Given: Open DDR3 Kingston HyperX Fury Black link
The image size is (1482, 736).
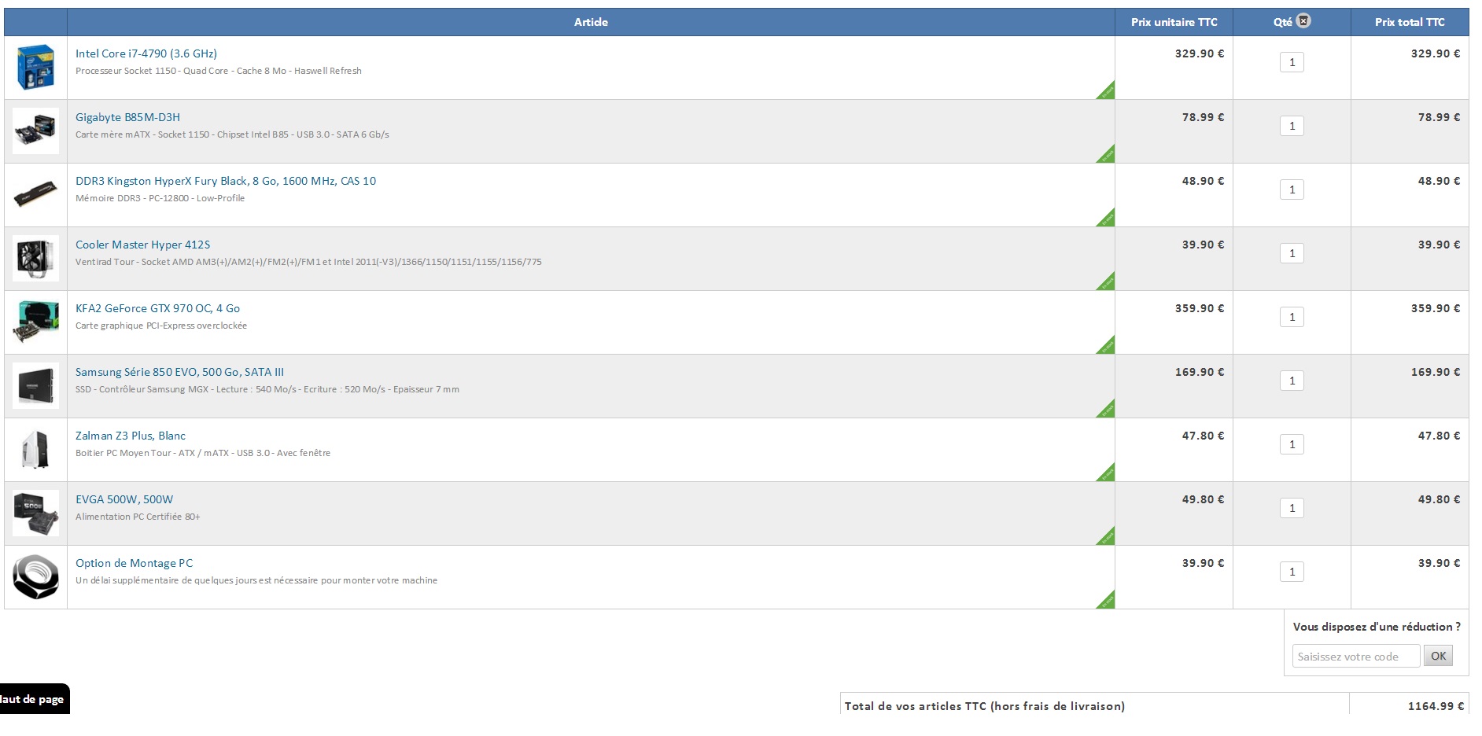Looking at the screenshot, I should 226,181.
